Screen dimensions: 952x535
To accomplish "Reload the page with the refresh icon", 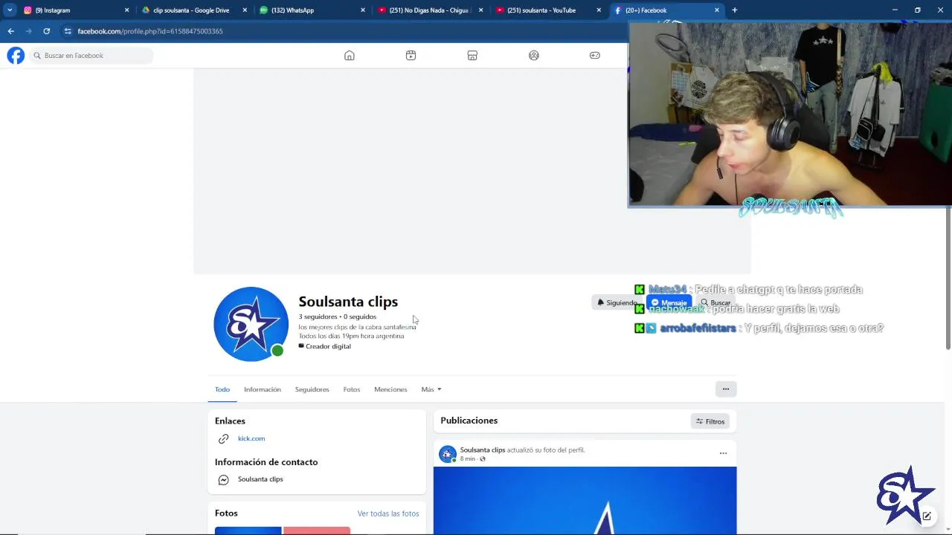I will pos(46,31).
